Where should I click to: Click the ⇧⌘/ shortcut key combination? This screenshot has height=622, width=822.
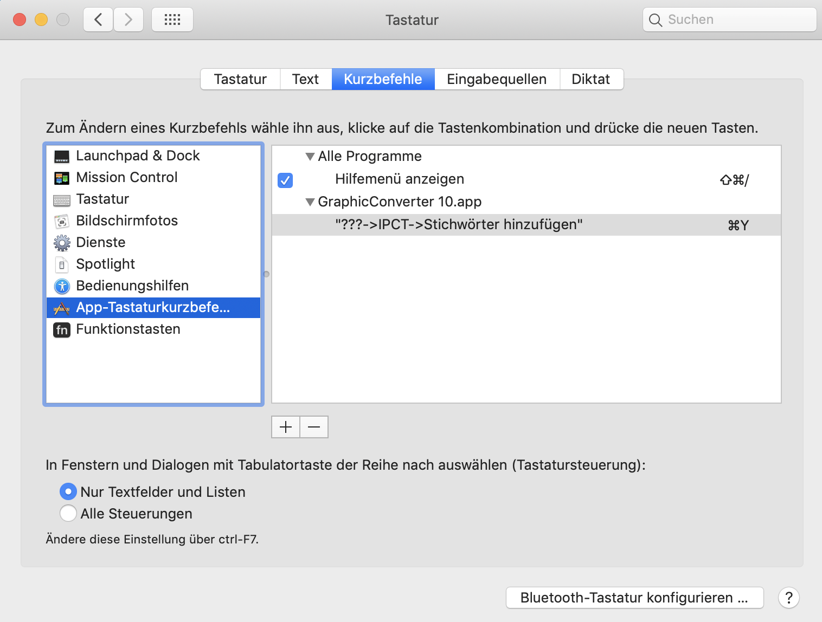(734, 180)
